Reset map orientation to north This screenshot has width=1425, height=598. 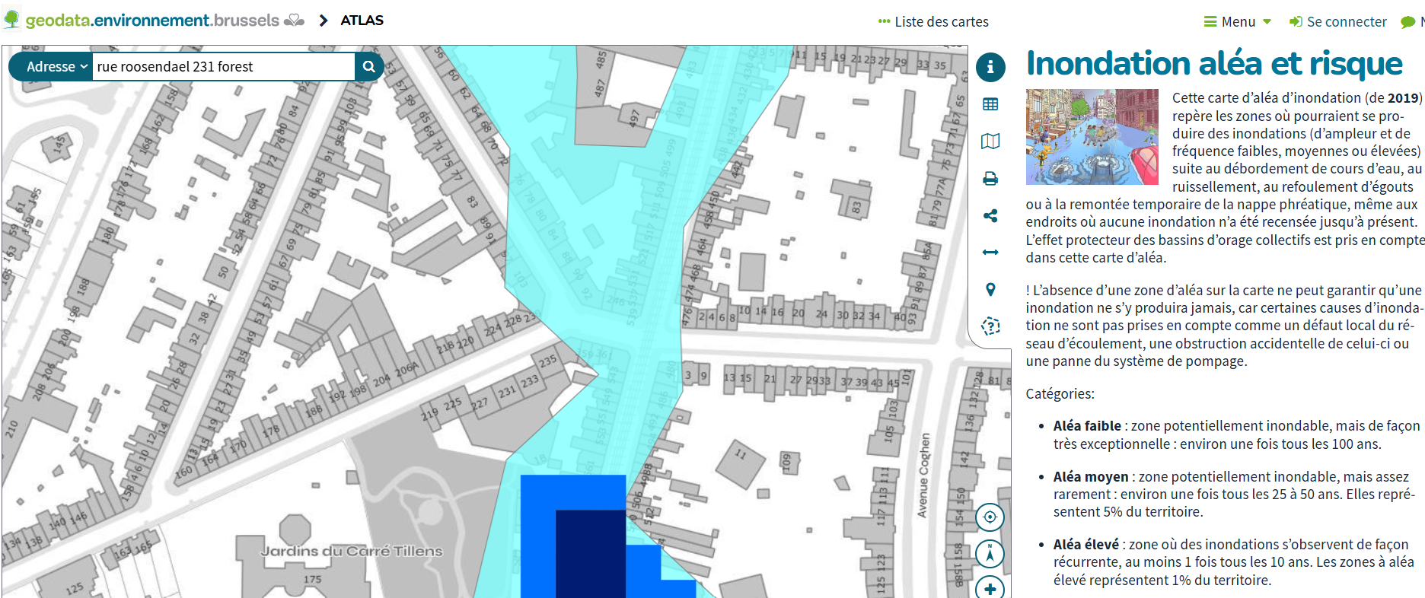990,554
